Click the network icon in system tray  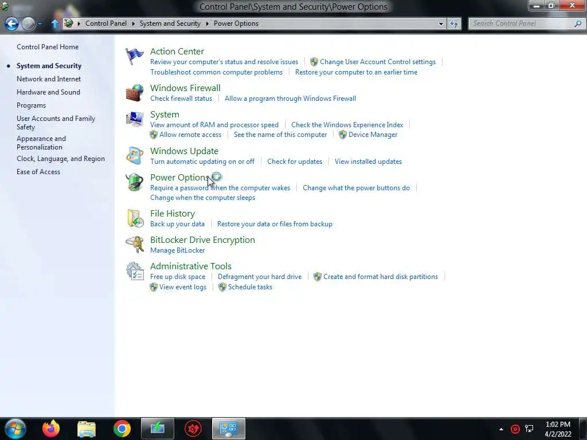(x=529, y=429)
